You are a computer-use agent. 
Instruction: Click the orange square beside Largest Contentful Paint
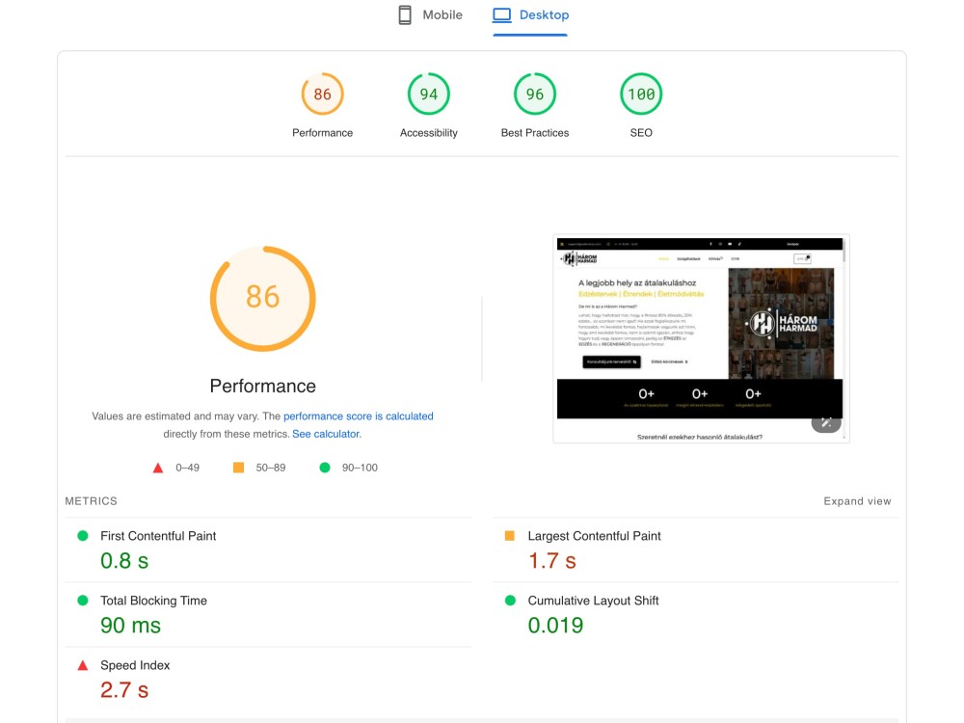click(510, 535)
